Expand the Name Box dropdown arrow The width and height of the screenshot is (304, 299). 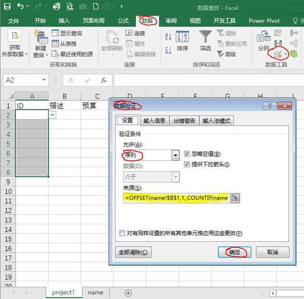[x=44, y=80]
